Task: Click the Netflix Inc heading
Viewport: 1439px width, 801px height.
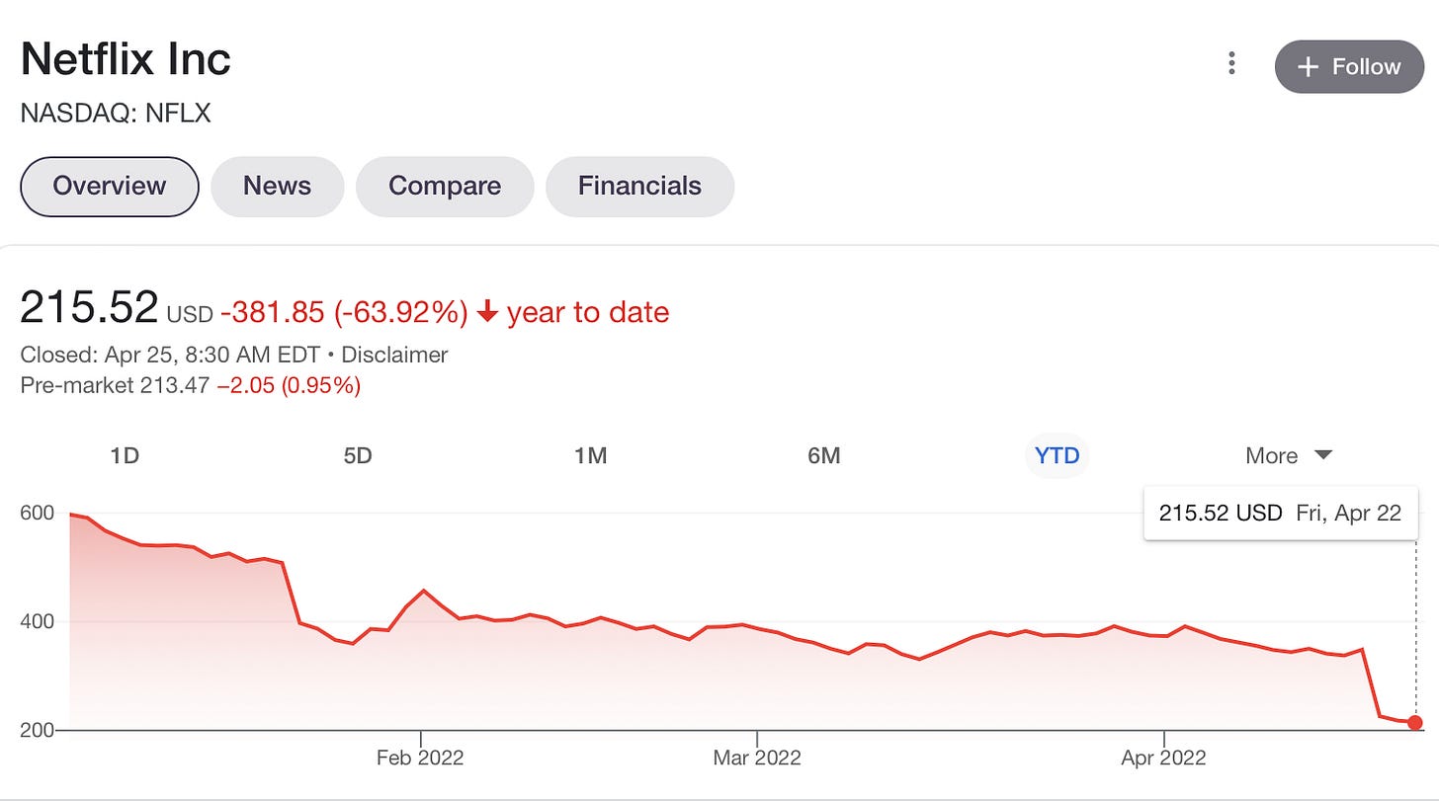Action: [126, 59]
